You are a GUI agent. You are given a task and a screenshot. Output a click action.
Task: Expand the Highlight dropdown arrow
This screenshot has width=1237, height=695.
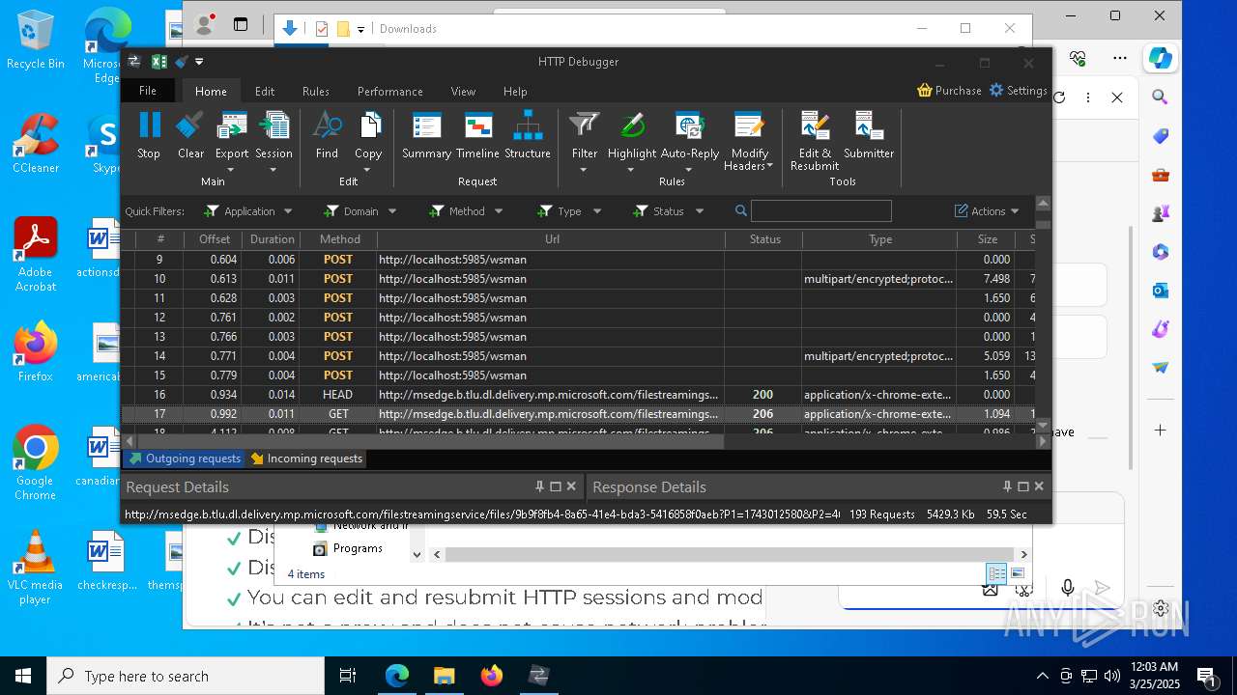[631, 170]
